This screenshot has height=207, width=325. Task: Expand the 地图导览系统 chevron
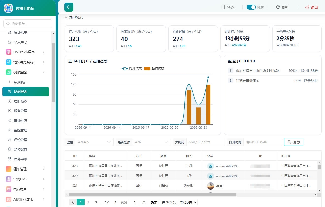[44, 62]
